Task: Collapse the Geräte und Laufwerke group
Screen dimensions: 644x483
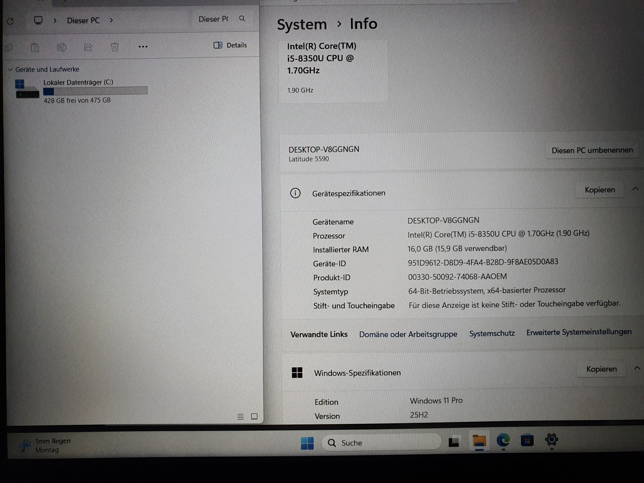Action: coord(11,70)
